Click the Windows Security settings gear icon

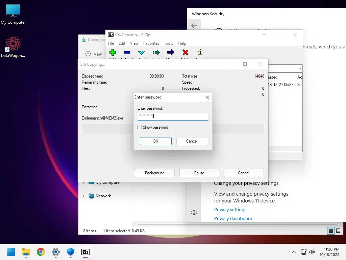click(194, 213)
